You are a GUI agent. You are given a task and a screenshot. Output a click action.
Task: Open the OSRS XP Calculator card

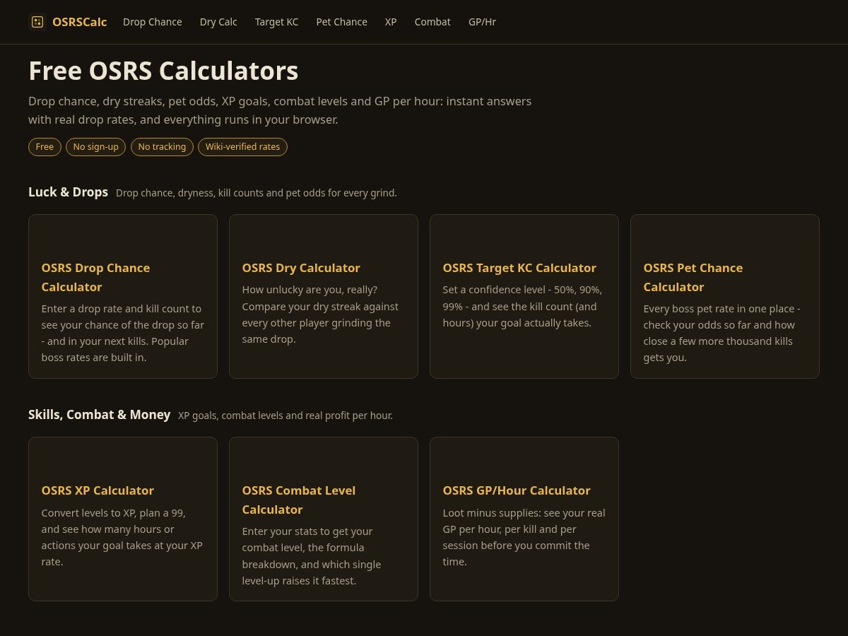point(123,519)
